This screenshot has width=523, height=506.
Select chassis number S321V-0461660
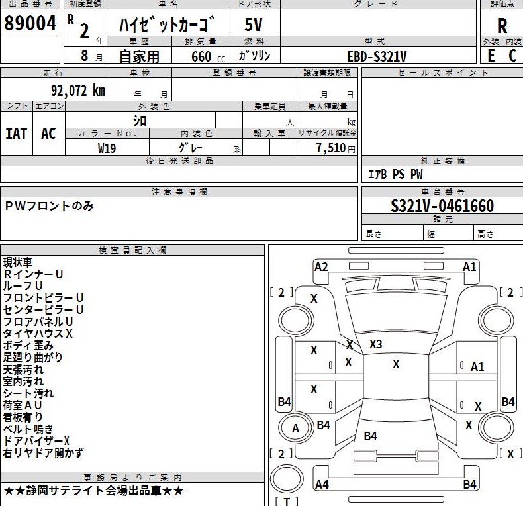[x=442, y=205]
